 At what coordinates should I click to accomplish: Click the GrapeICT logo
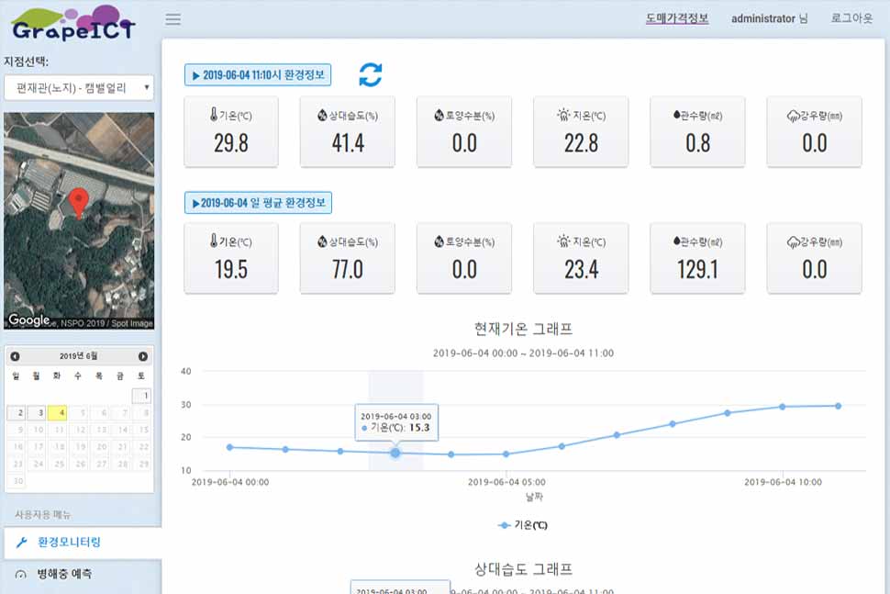coord(73,24)
